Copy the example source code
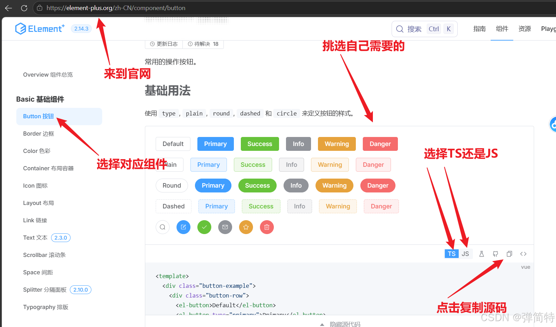Image resolution: width=556 pixels, height=327 pixels. pos(509,254)
